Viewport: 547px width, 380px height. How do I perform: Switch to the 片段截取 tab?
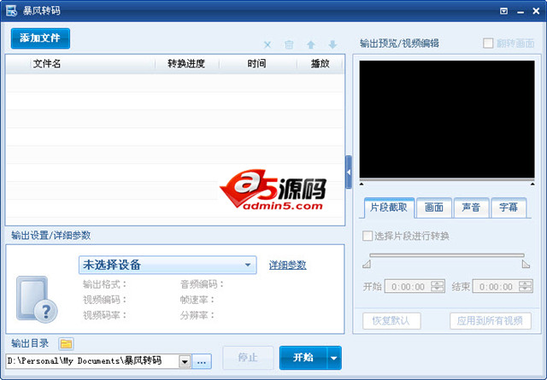[x=389, y=208]
